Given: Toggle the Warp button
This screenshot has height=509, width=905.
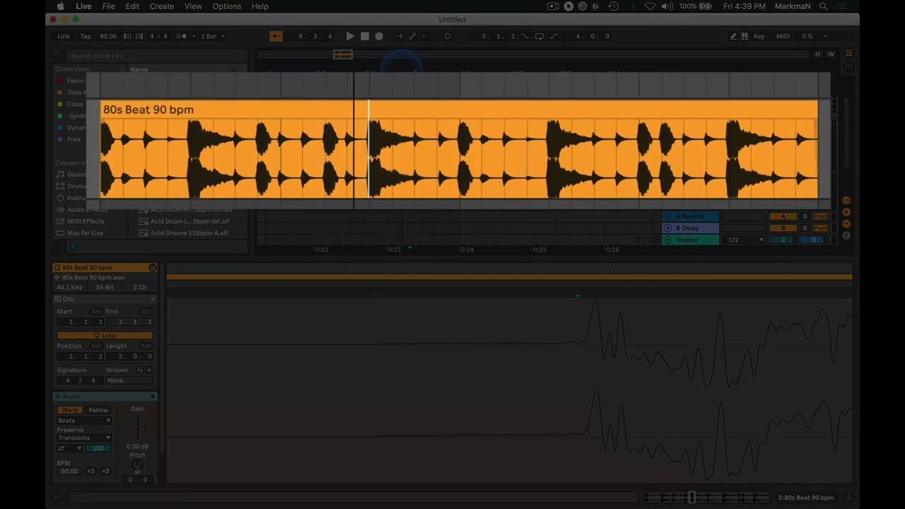Looking at the screenshot, I should pos(69,410).
